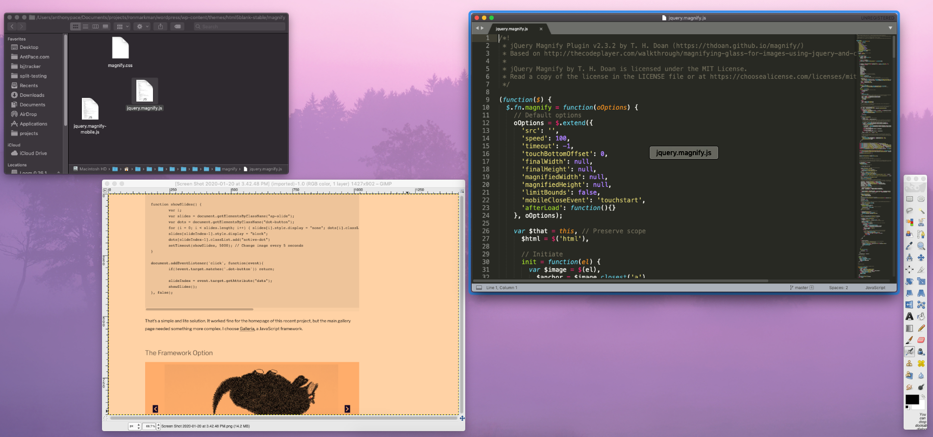The height and width of the screenshot is (437, 933).
Task: Swap foreground and background colors
Action: [923, 396]
